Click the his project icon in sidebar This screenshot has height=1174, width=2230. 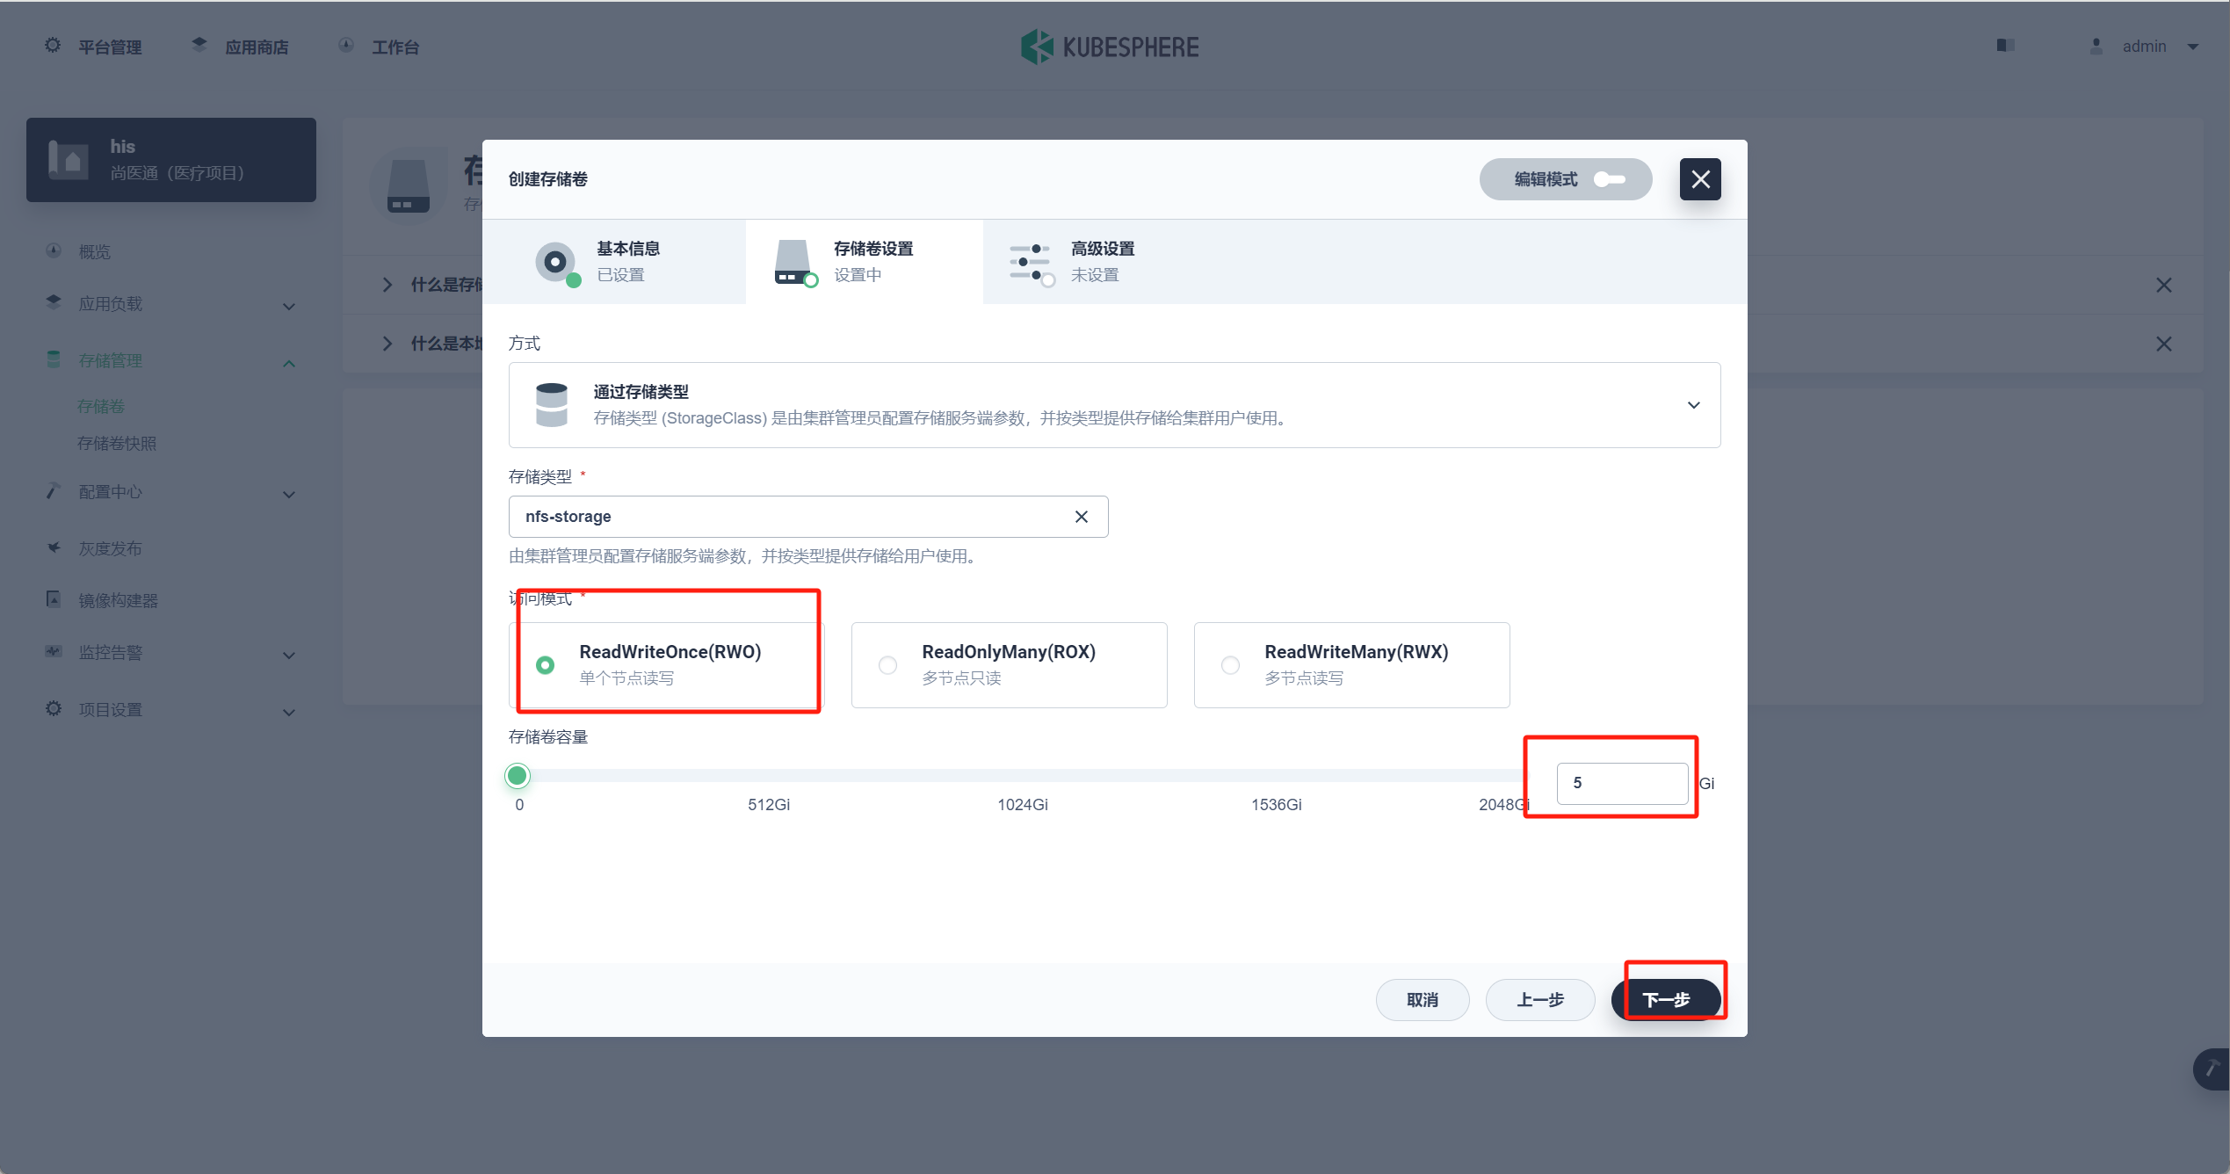69,160
